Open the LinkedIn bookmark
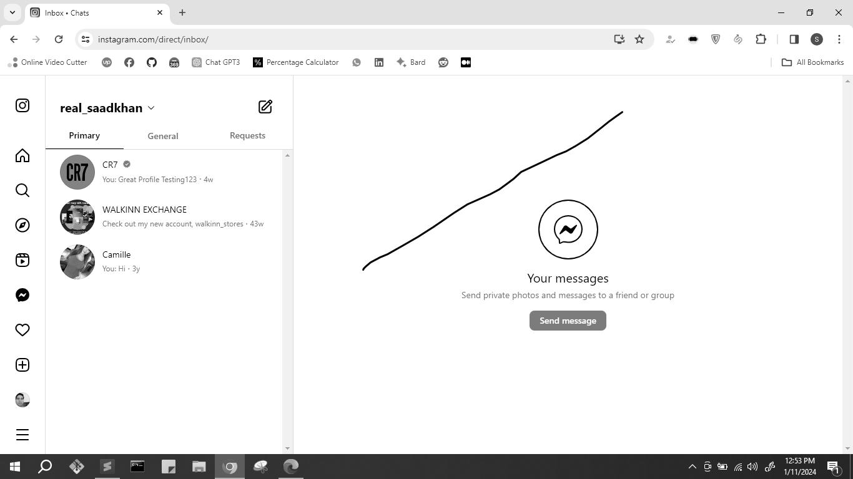The image size is (853, 479). point(379,62)
